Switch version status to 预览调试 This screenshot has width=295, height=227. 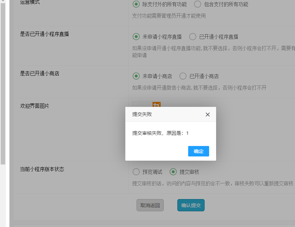[x=136, y=172]
